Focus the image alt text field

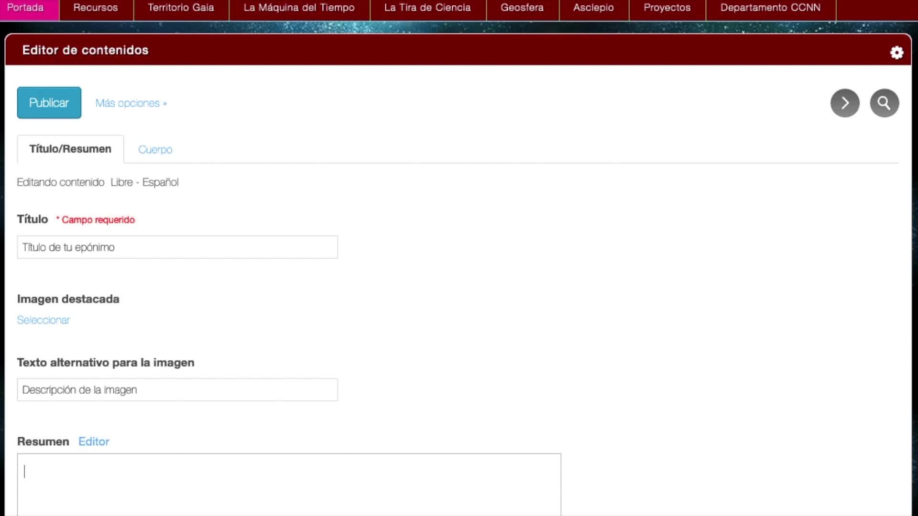[177, 390]
